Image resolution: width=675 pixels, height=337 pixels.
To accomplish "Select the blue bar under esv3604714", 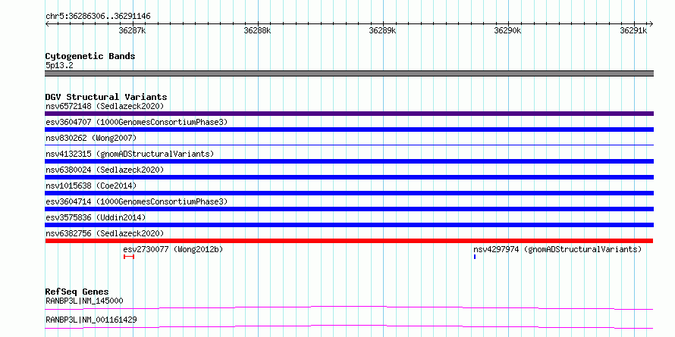I will pyautogui.click(x=349, y=209).
